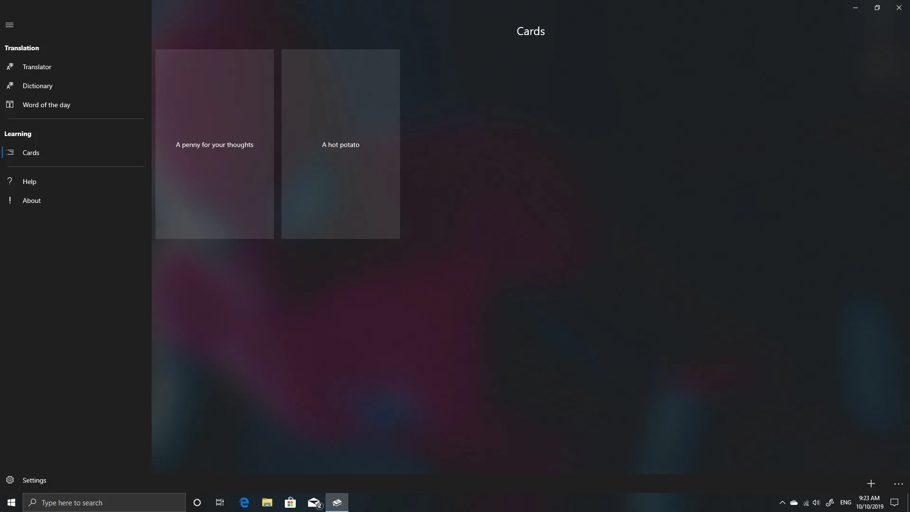Open the 'A penny for your thoughts' card
This screenshot has height=512, width=910.
[215, 144]
